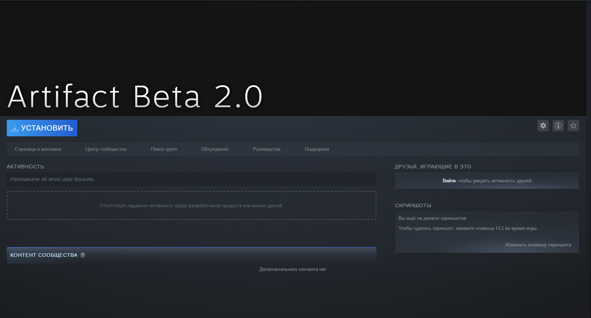Open Страница в магазине tab
Screen dimensions: 591x318
click(x=38, y=149)
